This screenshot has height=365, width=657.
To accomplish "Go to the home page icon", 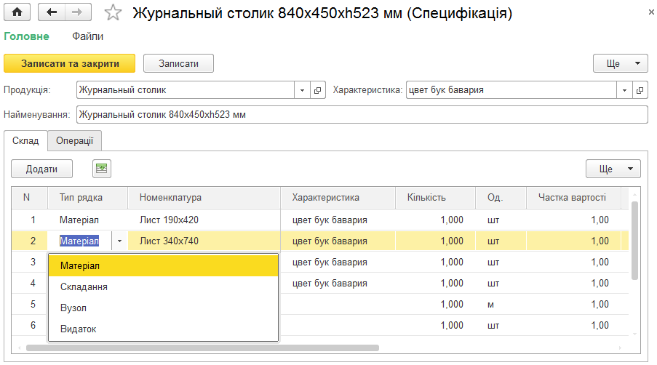I will (x=17, y=12).
